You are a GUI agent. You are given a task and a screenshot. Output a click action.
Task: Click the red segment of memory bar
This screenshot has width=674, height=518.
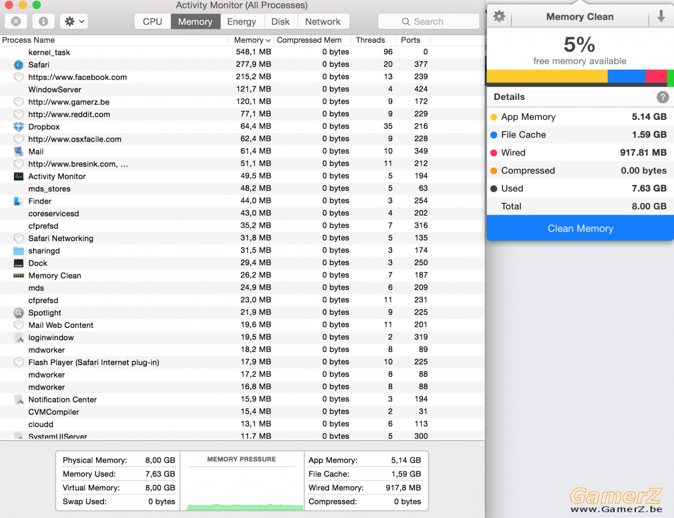(x=656, y=76)
